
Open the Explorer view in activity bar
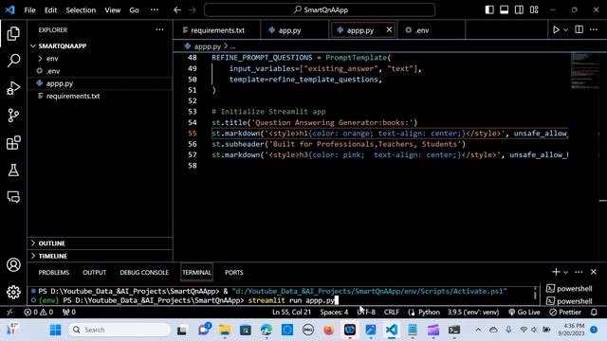[x=13, y=34]
